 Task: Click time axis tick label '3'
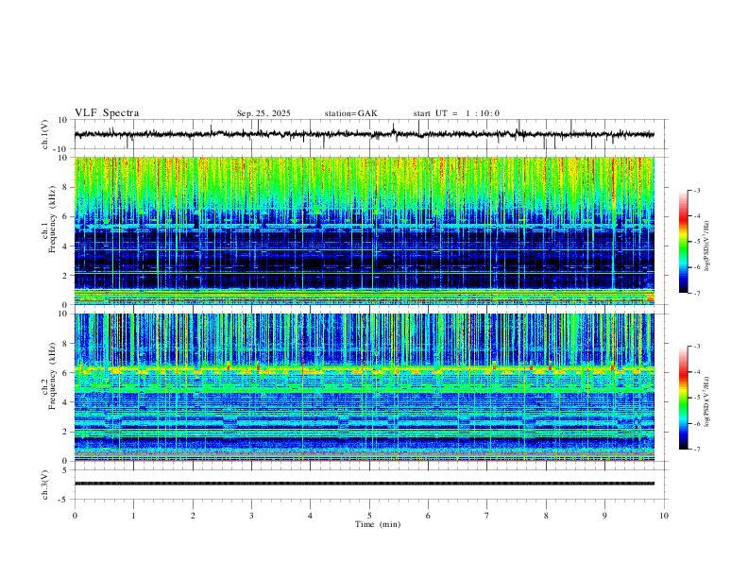[251, 516]
